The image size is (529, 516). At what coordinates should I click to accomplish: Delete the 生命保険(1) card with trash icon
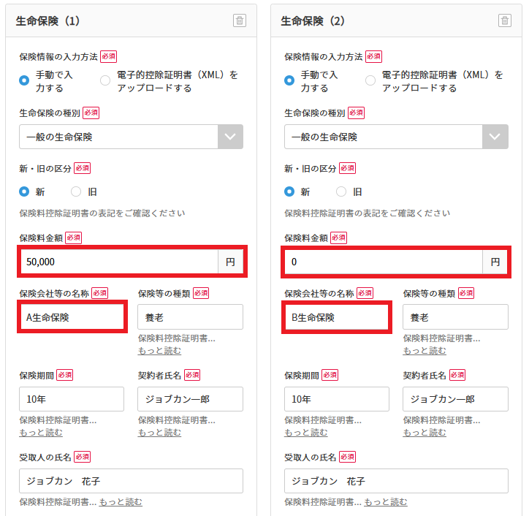pos(240,20)
